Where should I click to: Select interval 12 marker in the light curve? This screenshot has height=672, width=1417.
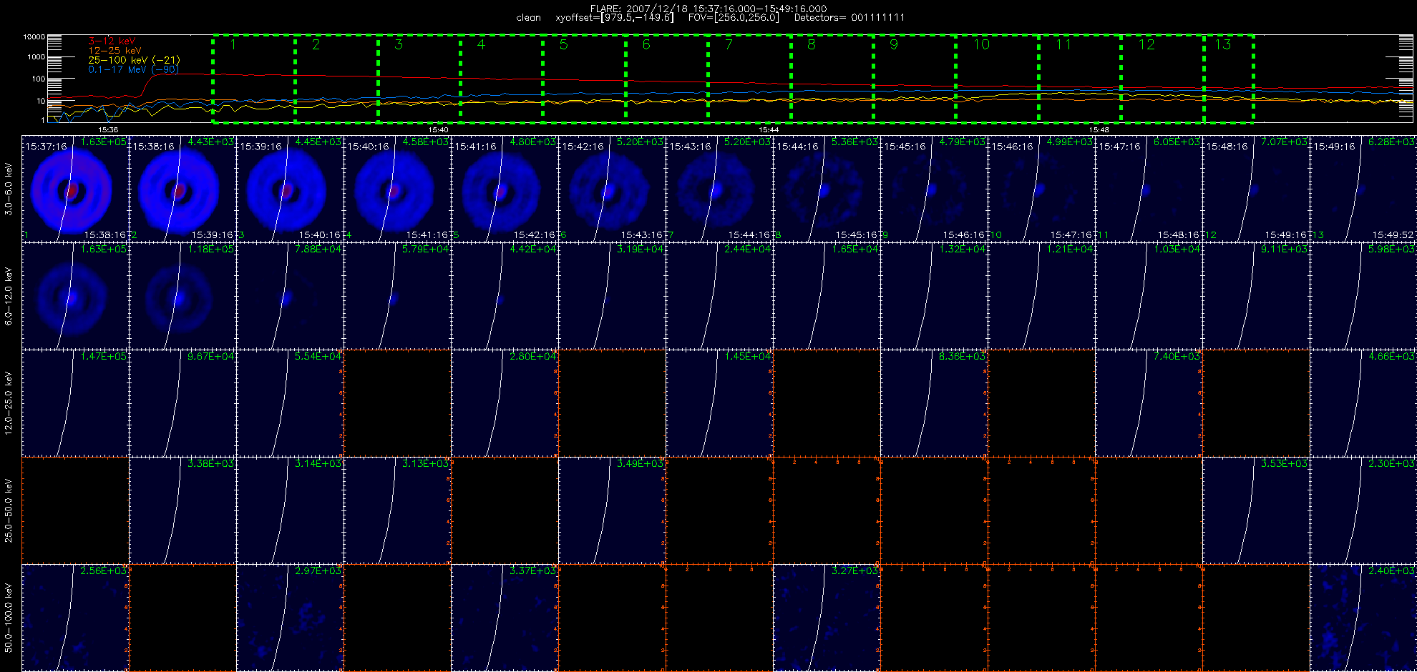[x=1146, y=45]
